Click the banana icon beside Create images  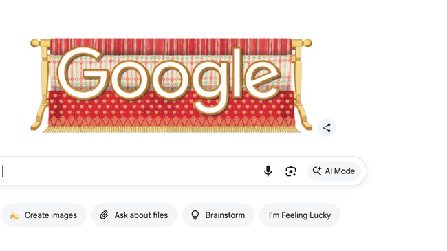pos(14,215)
